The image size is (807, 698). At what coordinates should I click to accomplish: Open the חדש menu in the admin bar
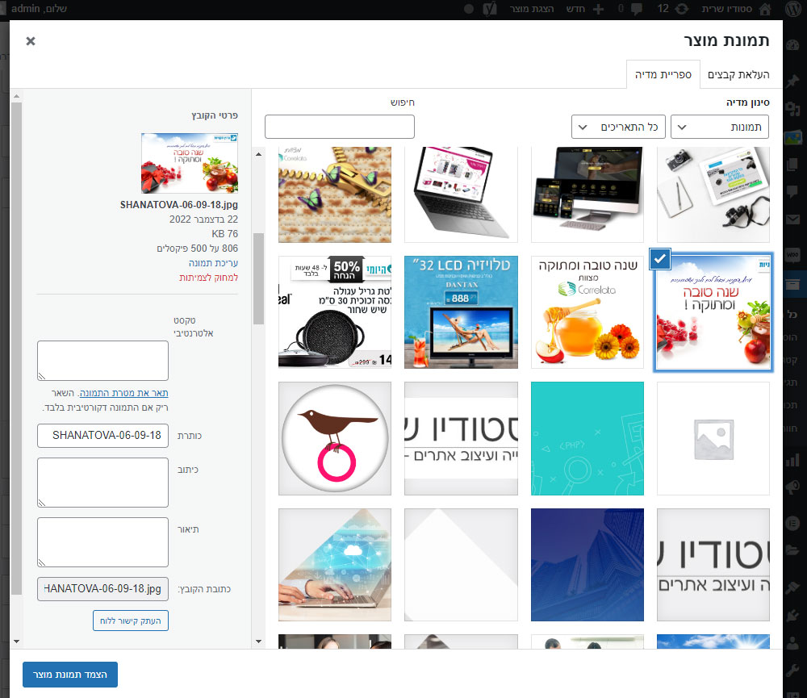pos(575,9)
